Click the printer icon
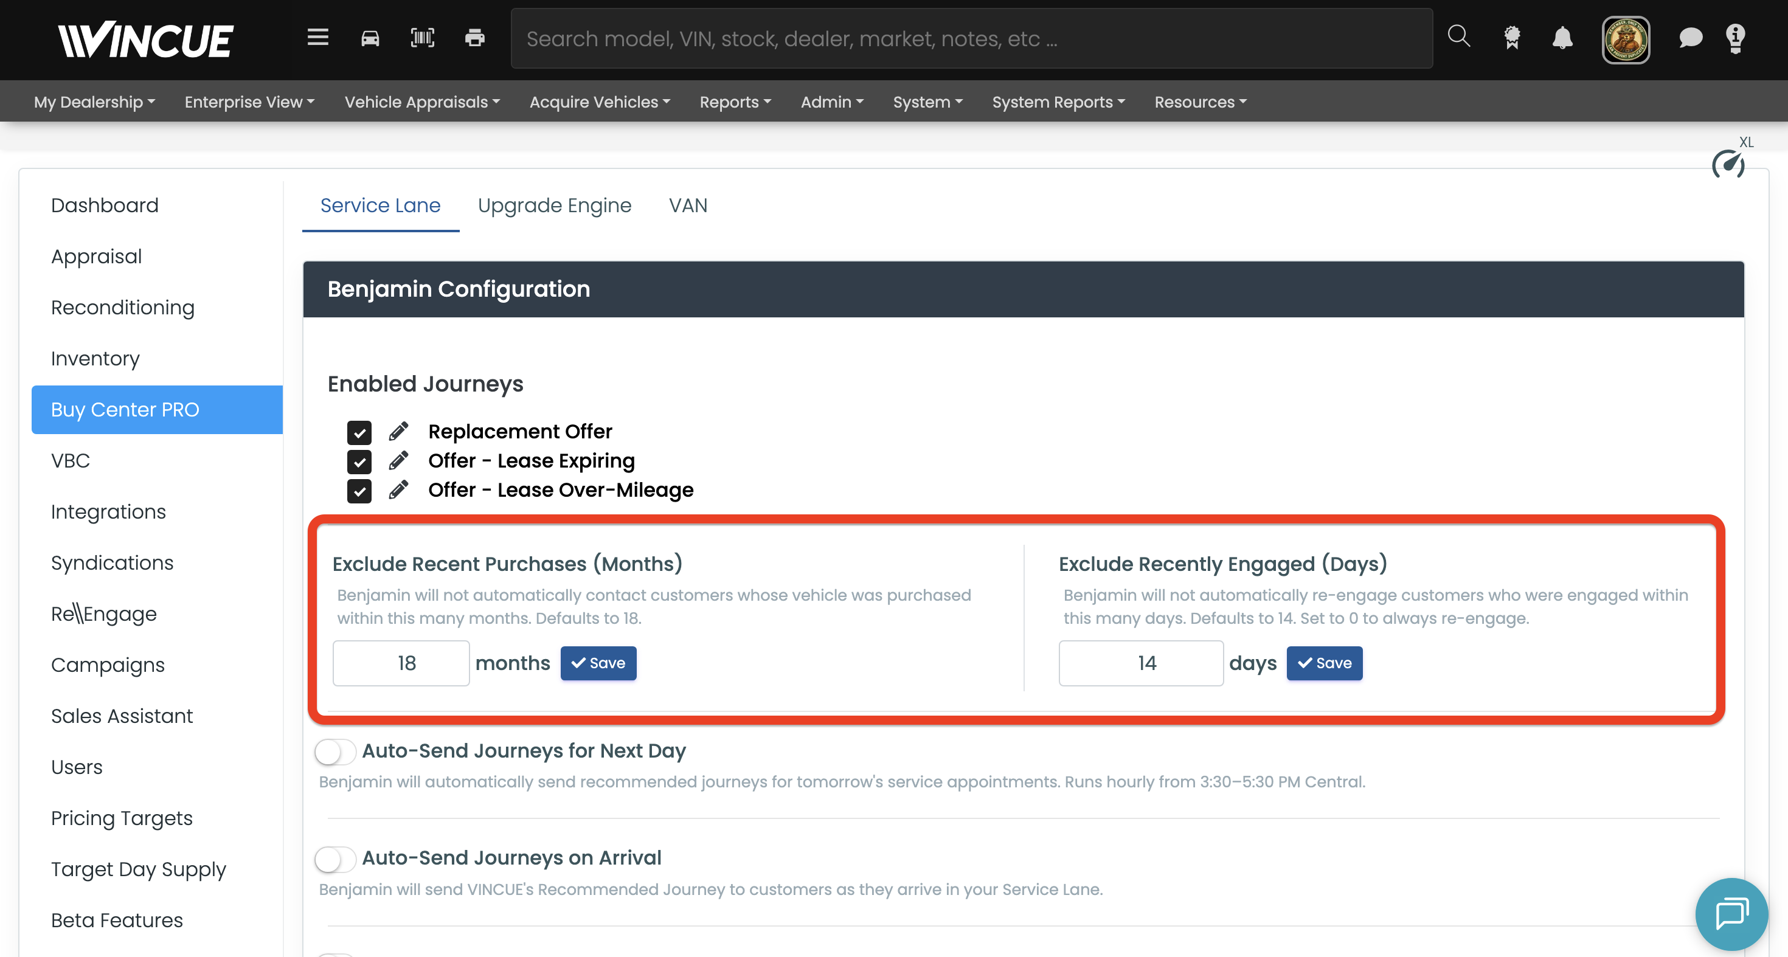Viewport: 1788px width, 957px height. pyautogui.click(x=475, y=38)
